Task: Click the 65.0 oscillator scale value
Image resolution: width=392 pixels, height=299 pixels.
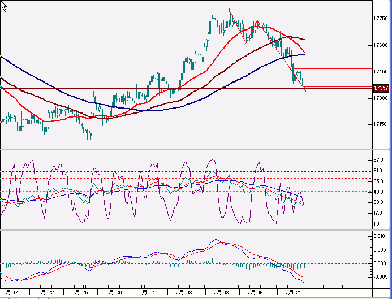Action: coord(378,181)
